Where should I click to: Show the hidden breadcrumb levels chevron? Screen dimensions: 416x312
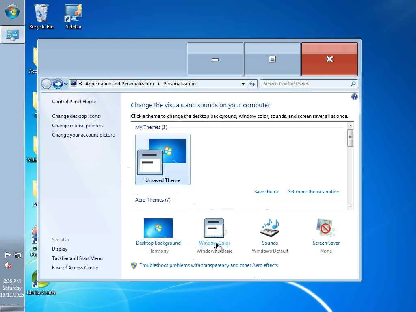pyautogui.click(x=80, y=84)
